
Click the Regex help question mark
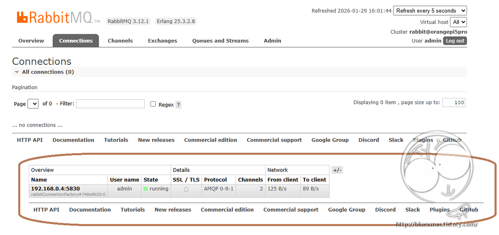click(x=178, y=105)
